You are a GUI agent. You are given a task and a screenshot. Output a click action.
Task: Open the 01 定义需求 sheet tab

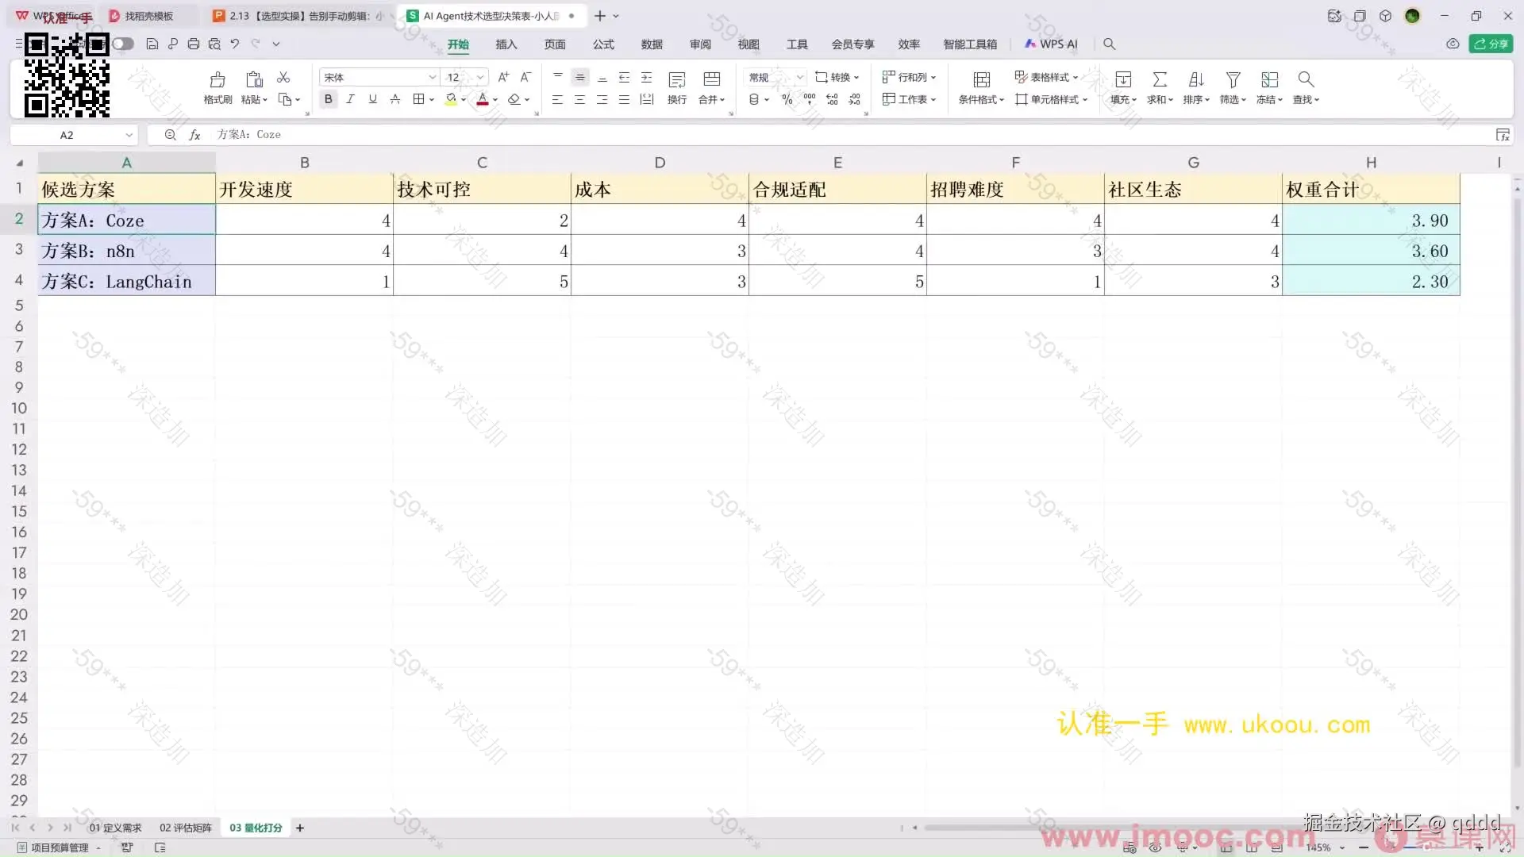click(x=115, y=828)
